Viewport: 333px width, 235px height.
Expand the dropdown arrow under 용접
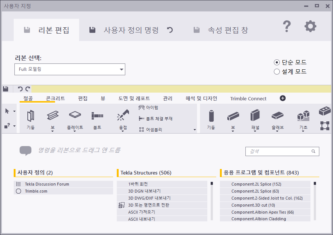(122, 131)
